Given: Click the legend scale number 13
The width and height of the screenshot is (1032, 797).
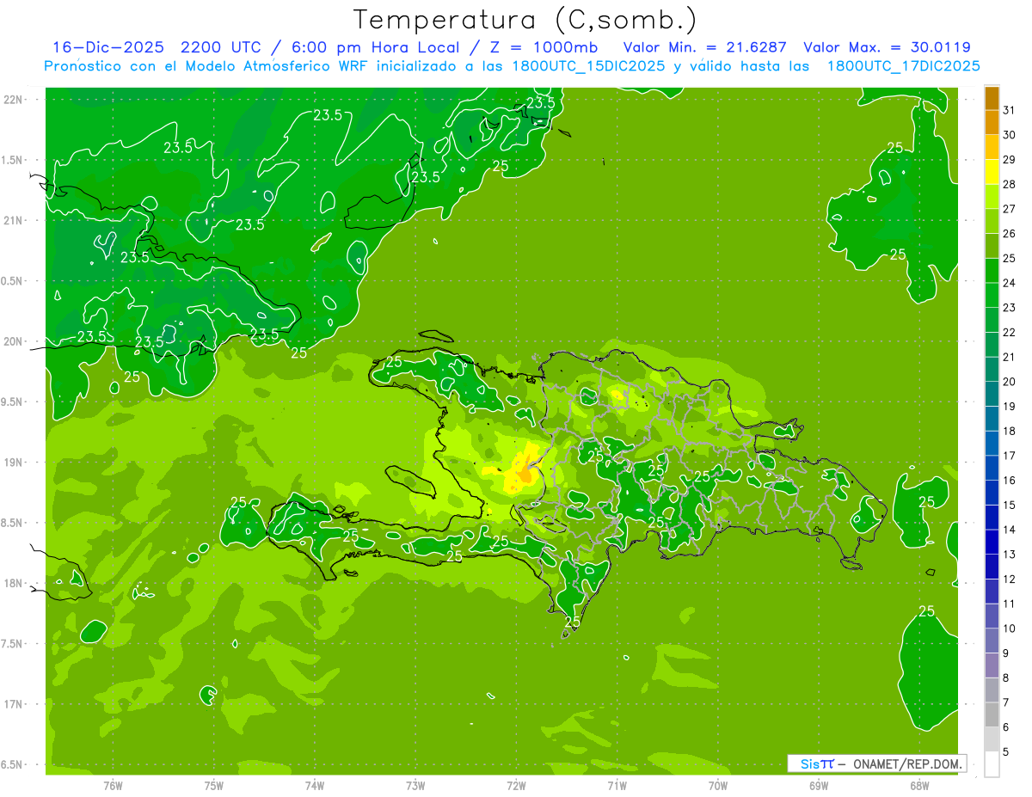Looking at the screenshot, I should click(1009, 555).
